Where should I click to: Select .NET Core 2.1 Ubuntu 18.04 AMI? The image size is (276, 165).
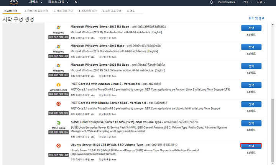(x=251, y=104)
